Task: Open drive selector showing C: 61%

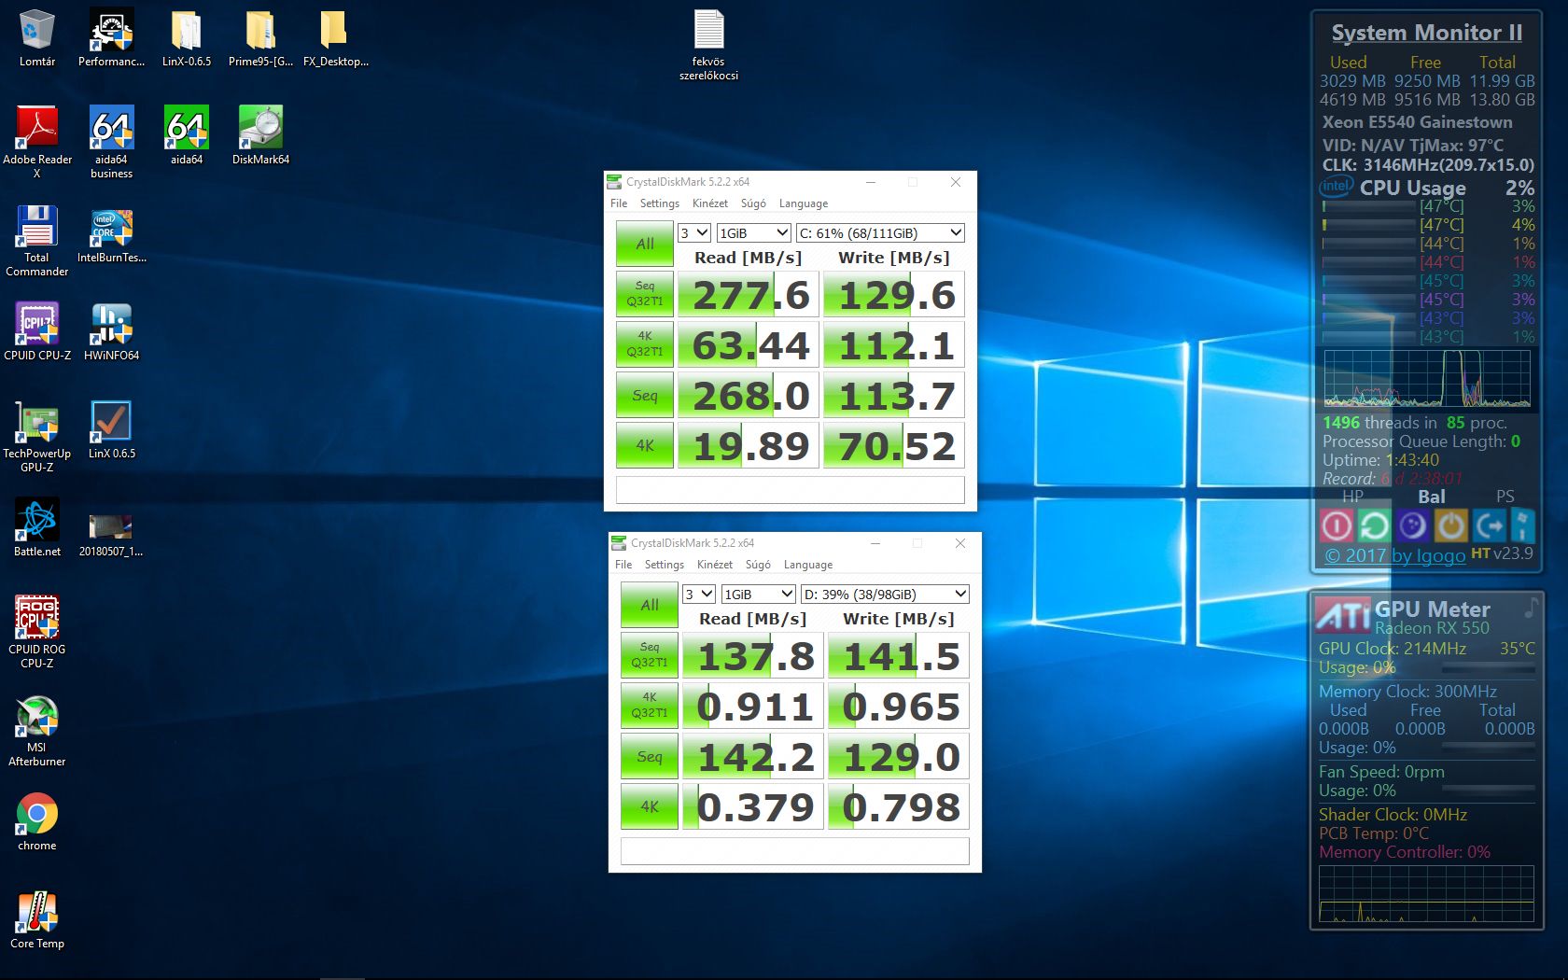Action: click(x=880, y=232)
